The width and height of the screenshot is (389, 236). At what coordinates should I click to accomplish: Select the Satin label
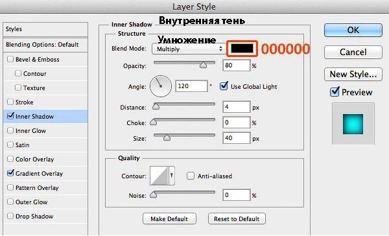(22, 145)
